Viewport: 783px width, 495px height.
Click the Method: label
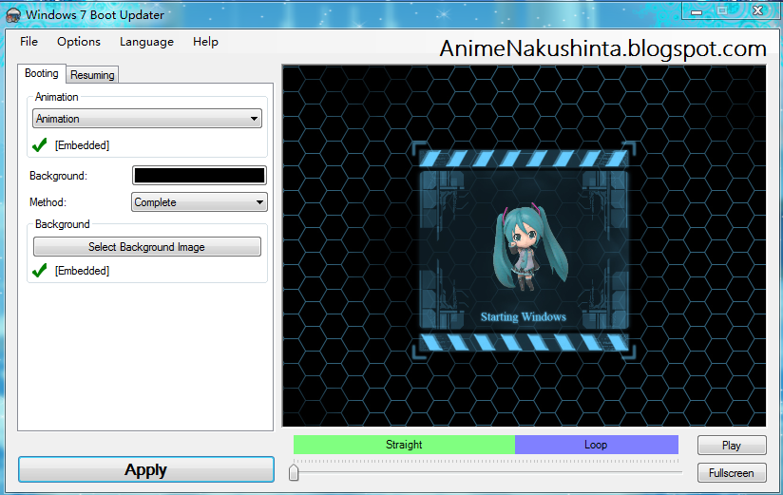tap(48, 202)
